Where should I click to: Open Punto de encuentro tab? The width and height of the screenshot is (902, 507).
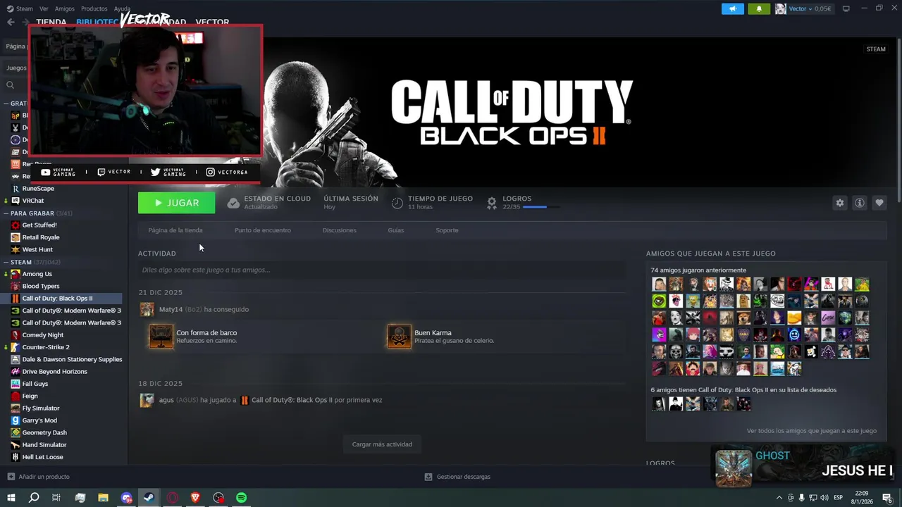click(x=262, y=230)
